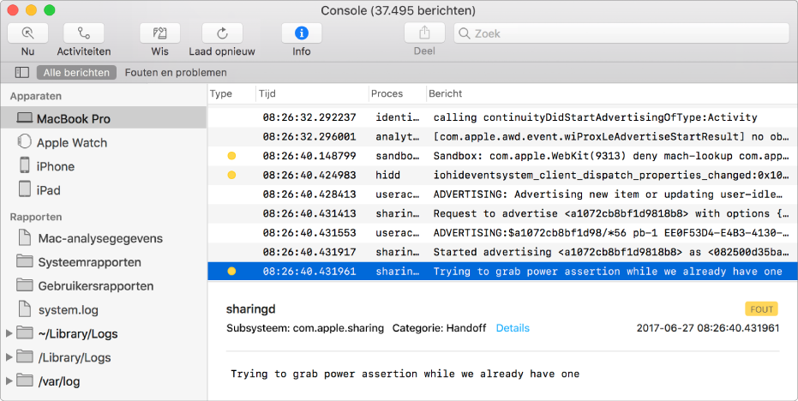Click the Gebruikersrapporten folder icon

pyautogui.click(x=24, y=285)
